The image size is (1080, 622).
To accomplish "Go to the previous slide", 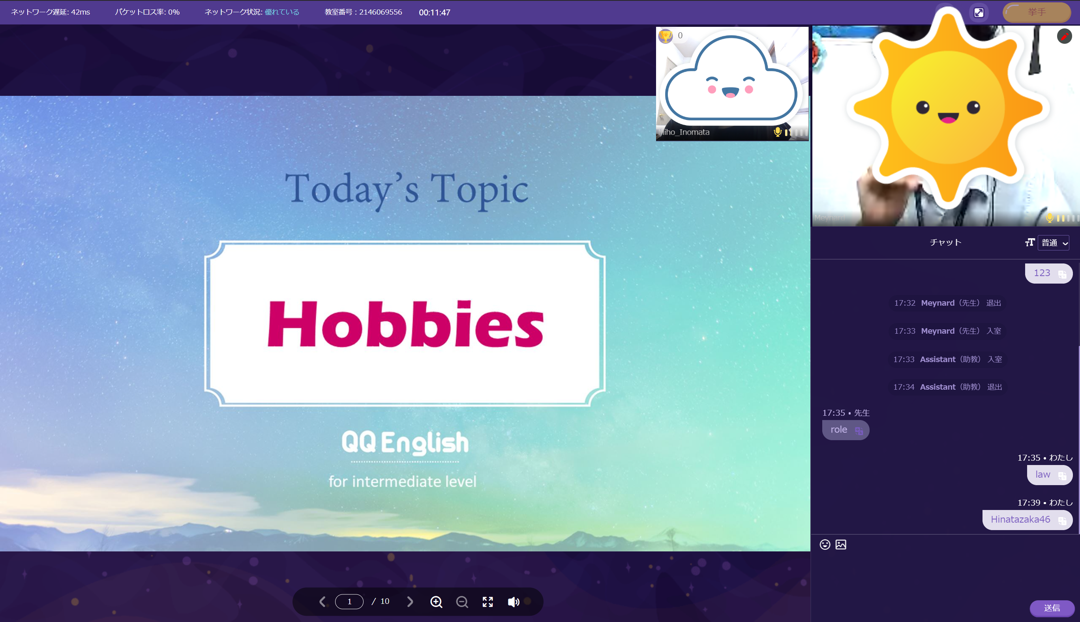I will tap(322, 601).
